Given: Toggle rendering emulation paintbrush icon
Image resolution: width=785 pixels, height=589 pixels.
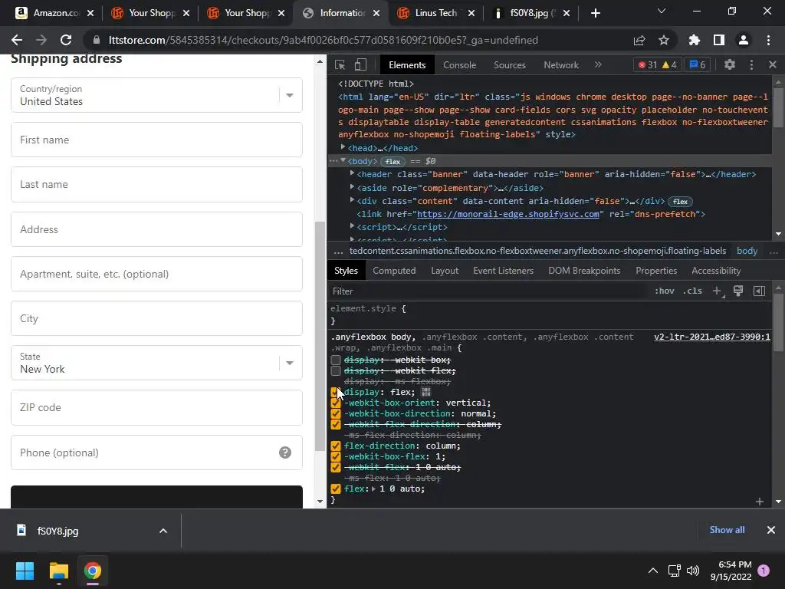Looking at the screenshot, I should pyautogui.click(x=738, y=291).
